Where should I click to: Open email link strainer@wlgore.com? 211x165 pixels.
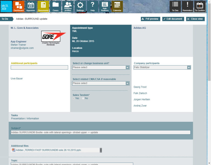pyautogui.click(x=22, y=48)
